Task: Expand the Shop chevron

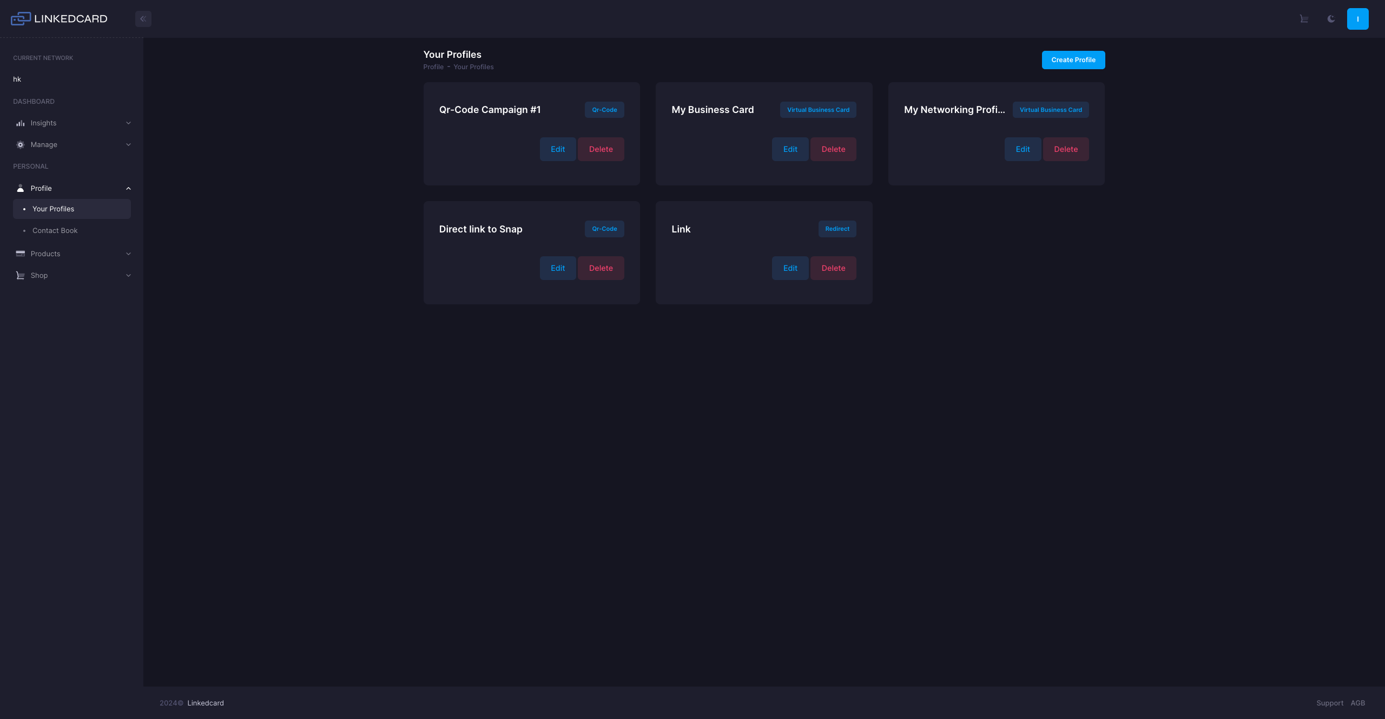Action: [128, 276]
